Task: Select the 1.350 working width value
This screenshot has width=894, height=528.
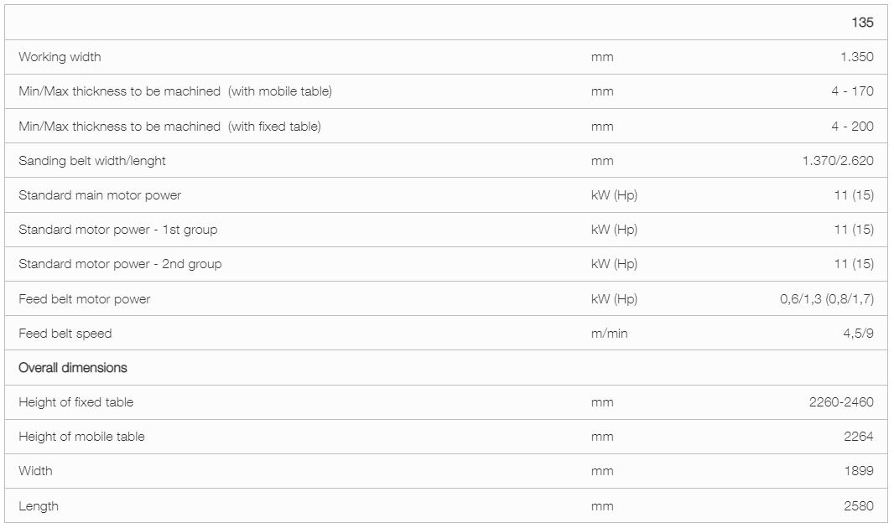Action: [x=857, y=57]
